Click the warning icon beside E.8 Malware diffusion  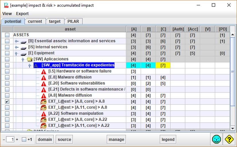click(x=44, y=77)
